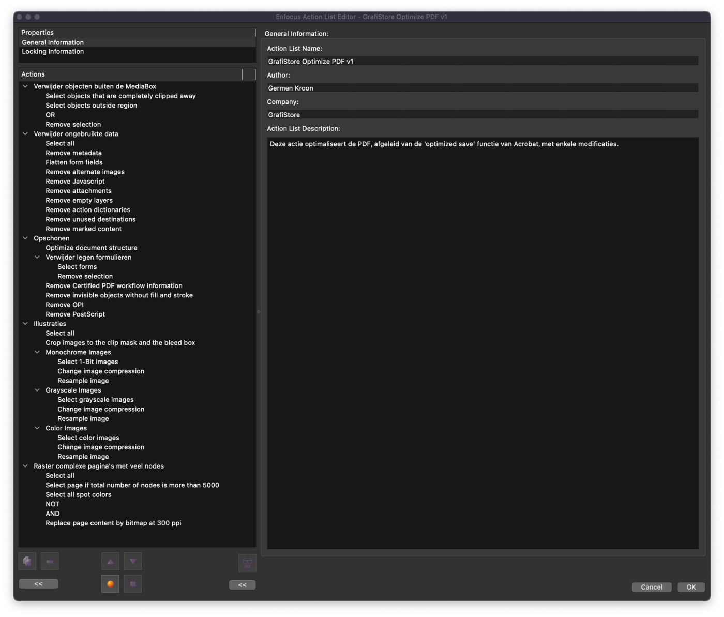Select 'Remove metadata' action
Image resolution: width=724 pixels, height=617 pixels.
tap(73, 153)
